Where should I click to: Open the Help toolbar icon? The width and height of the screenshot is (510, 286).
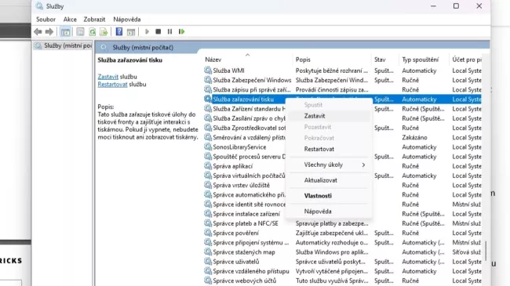pyautogui.click(x=119, y=32)
